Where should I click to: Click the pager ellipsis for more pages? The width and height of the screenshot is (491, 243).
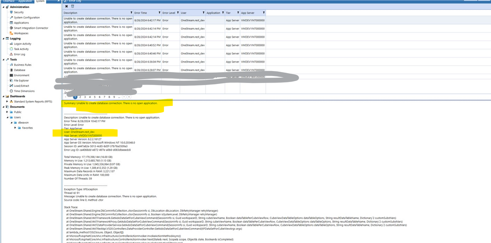coord(119,97)
